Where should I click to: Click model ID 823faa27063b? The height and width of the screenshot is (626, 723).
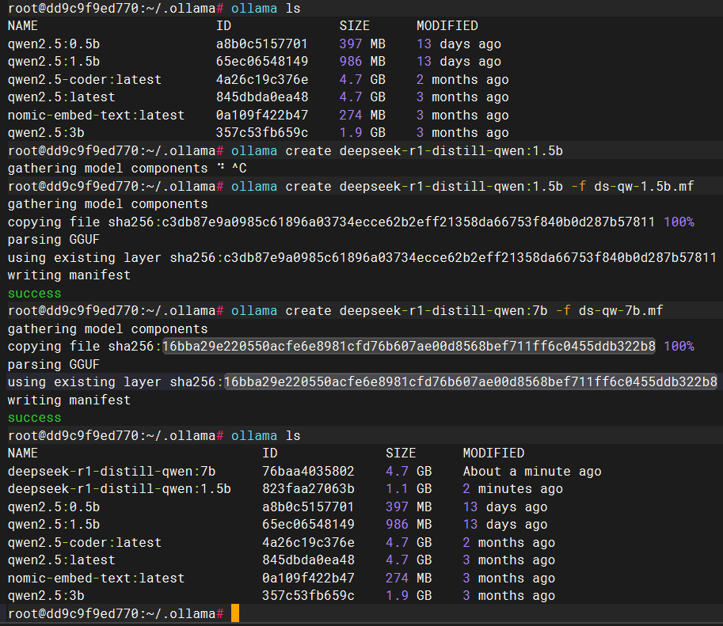(x=308, y=489)
